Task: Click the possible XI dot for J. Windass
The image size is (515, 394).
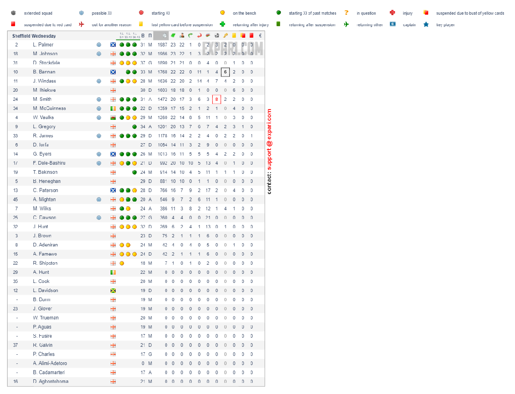Action: (99, 81)
